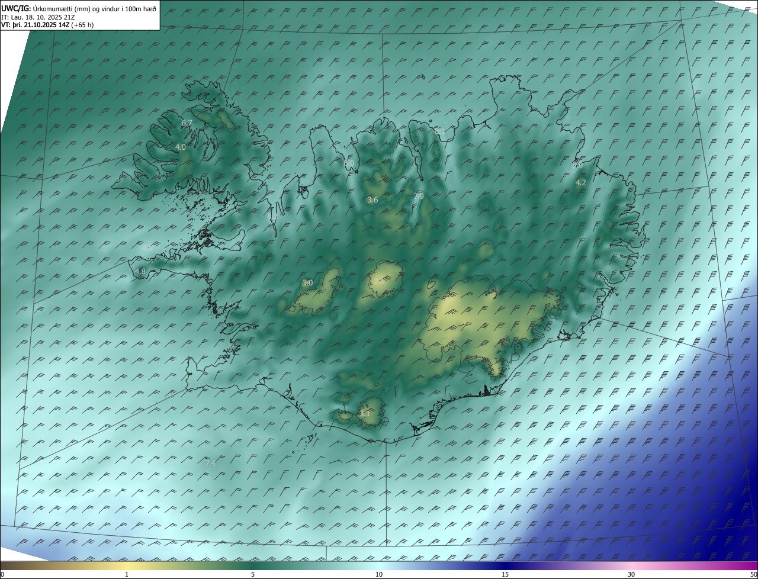This screenshot has width=758, height=579.
Task: Click the 3.1 value on the south coast
Action: click(365, 414)
